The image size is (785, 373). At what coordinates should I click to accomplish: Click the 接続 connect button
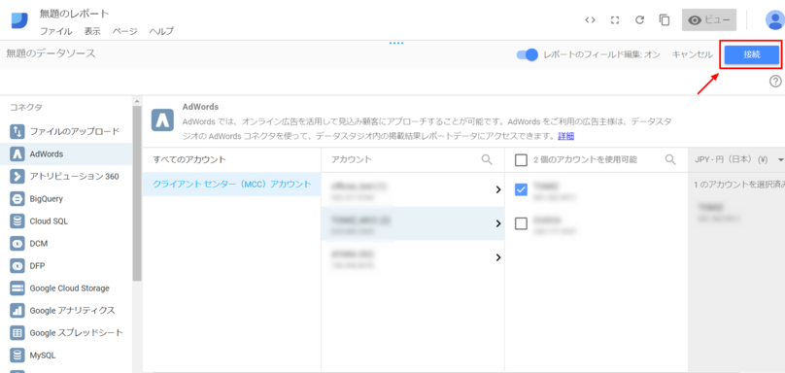[752, 54]
